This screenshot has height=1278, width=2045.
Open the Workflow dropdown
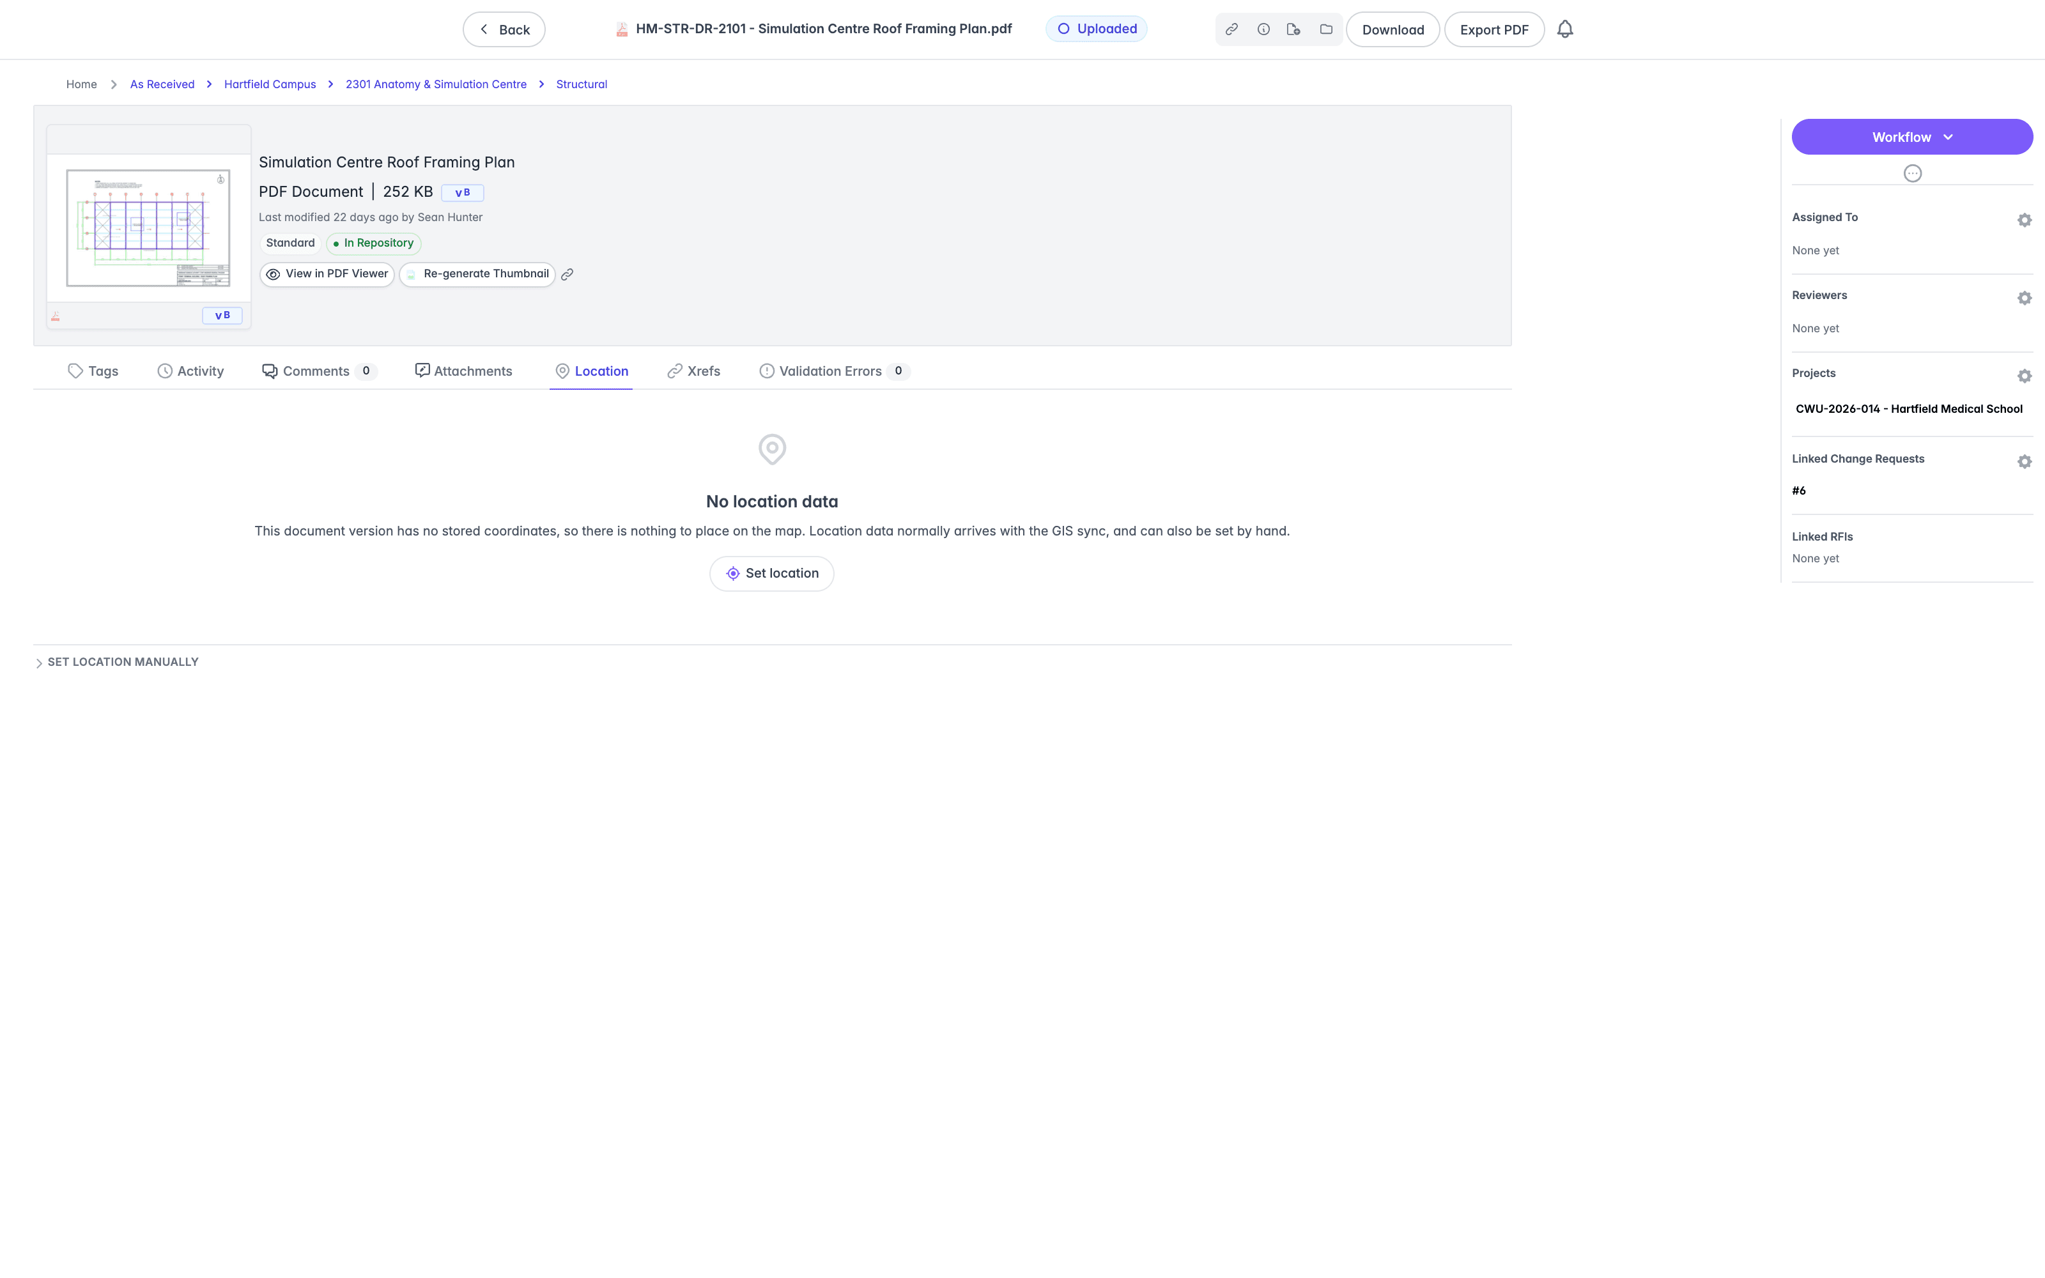point(1911,137)
